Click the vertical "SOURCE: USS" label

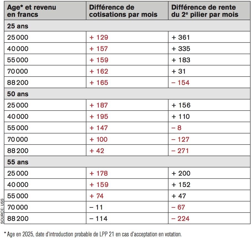[x=2, y=211]
